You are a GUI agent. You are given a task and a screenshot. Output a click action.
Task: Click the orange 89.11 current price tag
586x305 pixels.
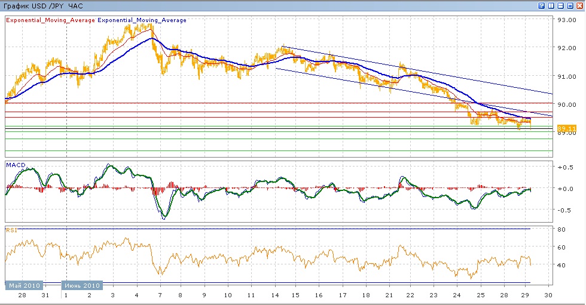[566, 128]
